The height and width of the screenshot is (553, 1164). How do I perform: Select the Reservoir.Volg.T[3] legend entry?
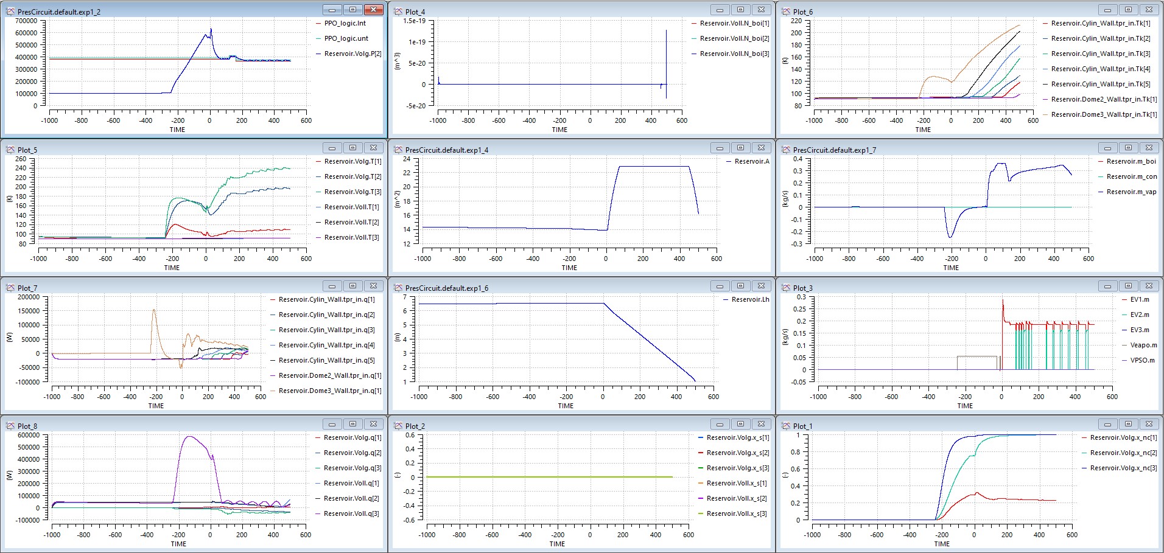pos(349,192)
